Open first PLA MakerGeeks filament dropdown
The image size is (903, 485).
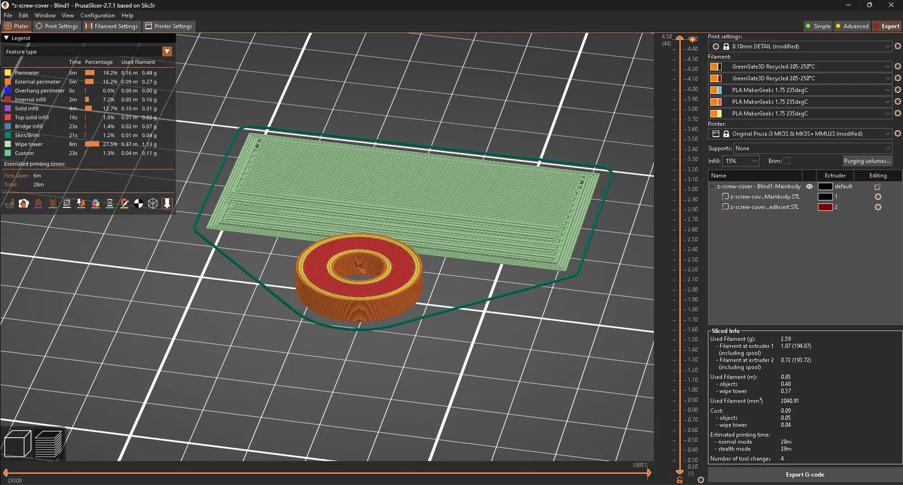coord(800,90)
